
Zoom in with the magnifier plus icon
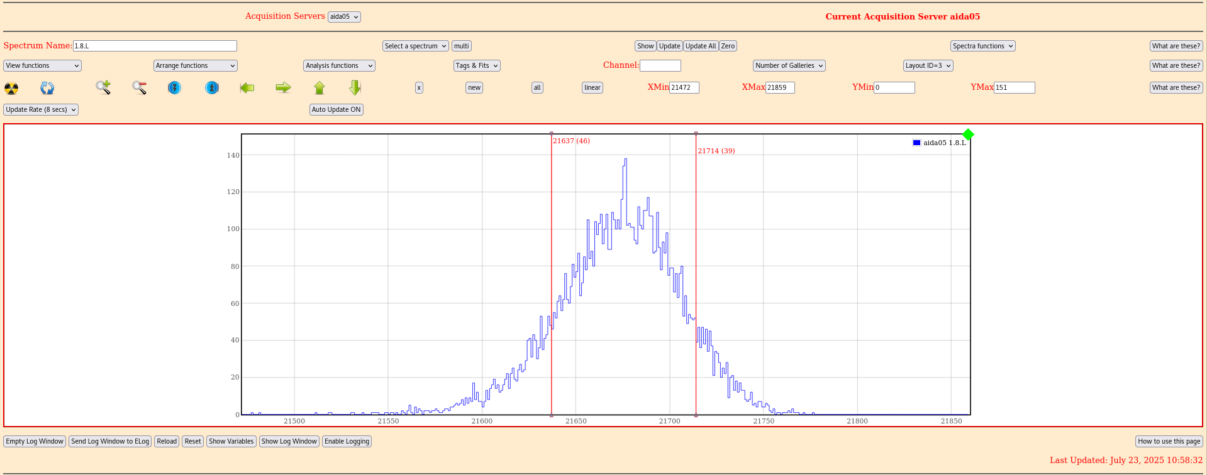point(103,88)
